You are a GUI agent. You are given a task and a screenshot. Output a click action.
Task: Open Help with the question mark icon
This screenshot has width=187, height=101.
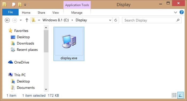point(181,12)
